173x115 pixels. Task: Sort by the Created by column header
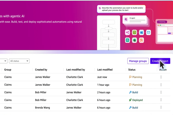(41, 70)
